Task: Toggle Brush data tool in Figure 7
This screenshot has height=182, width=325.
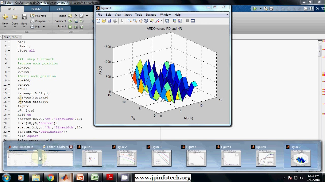Action: point(157,21)
